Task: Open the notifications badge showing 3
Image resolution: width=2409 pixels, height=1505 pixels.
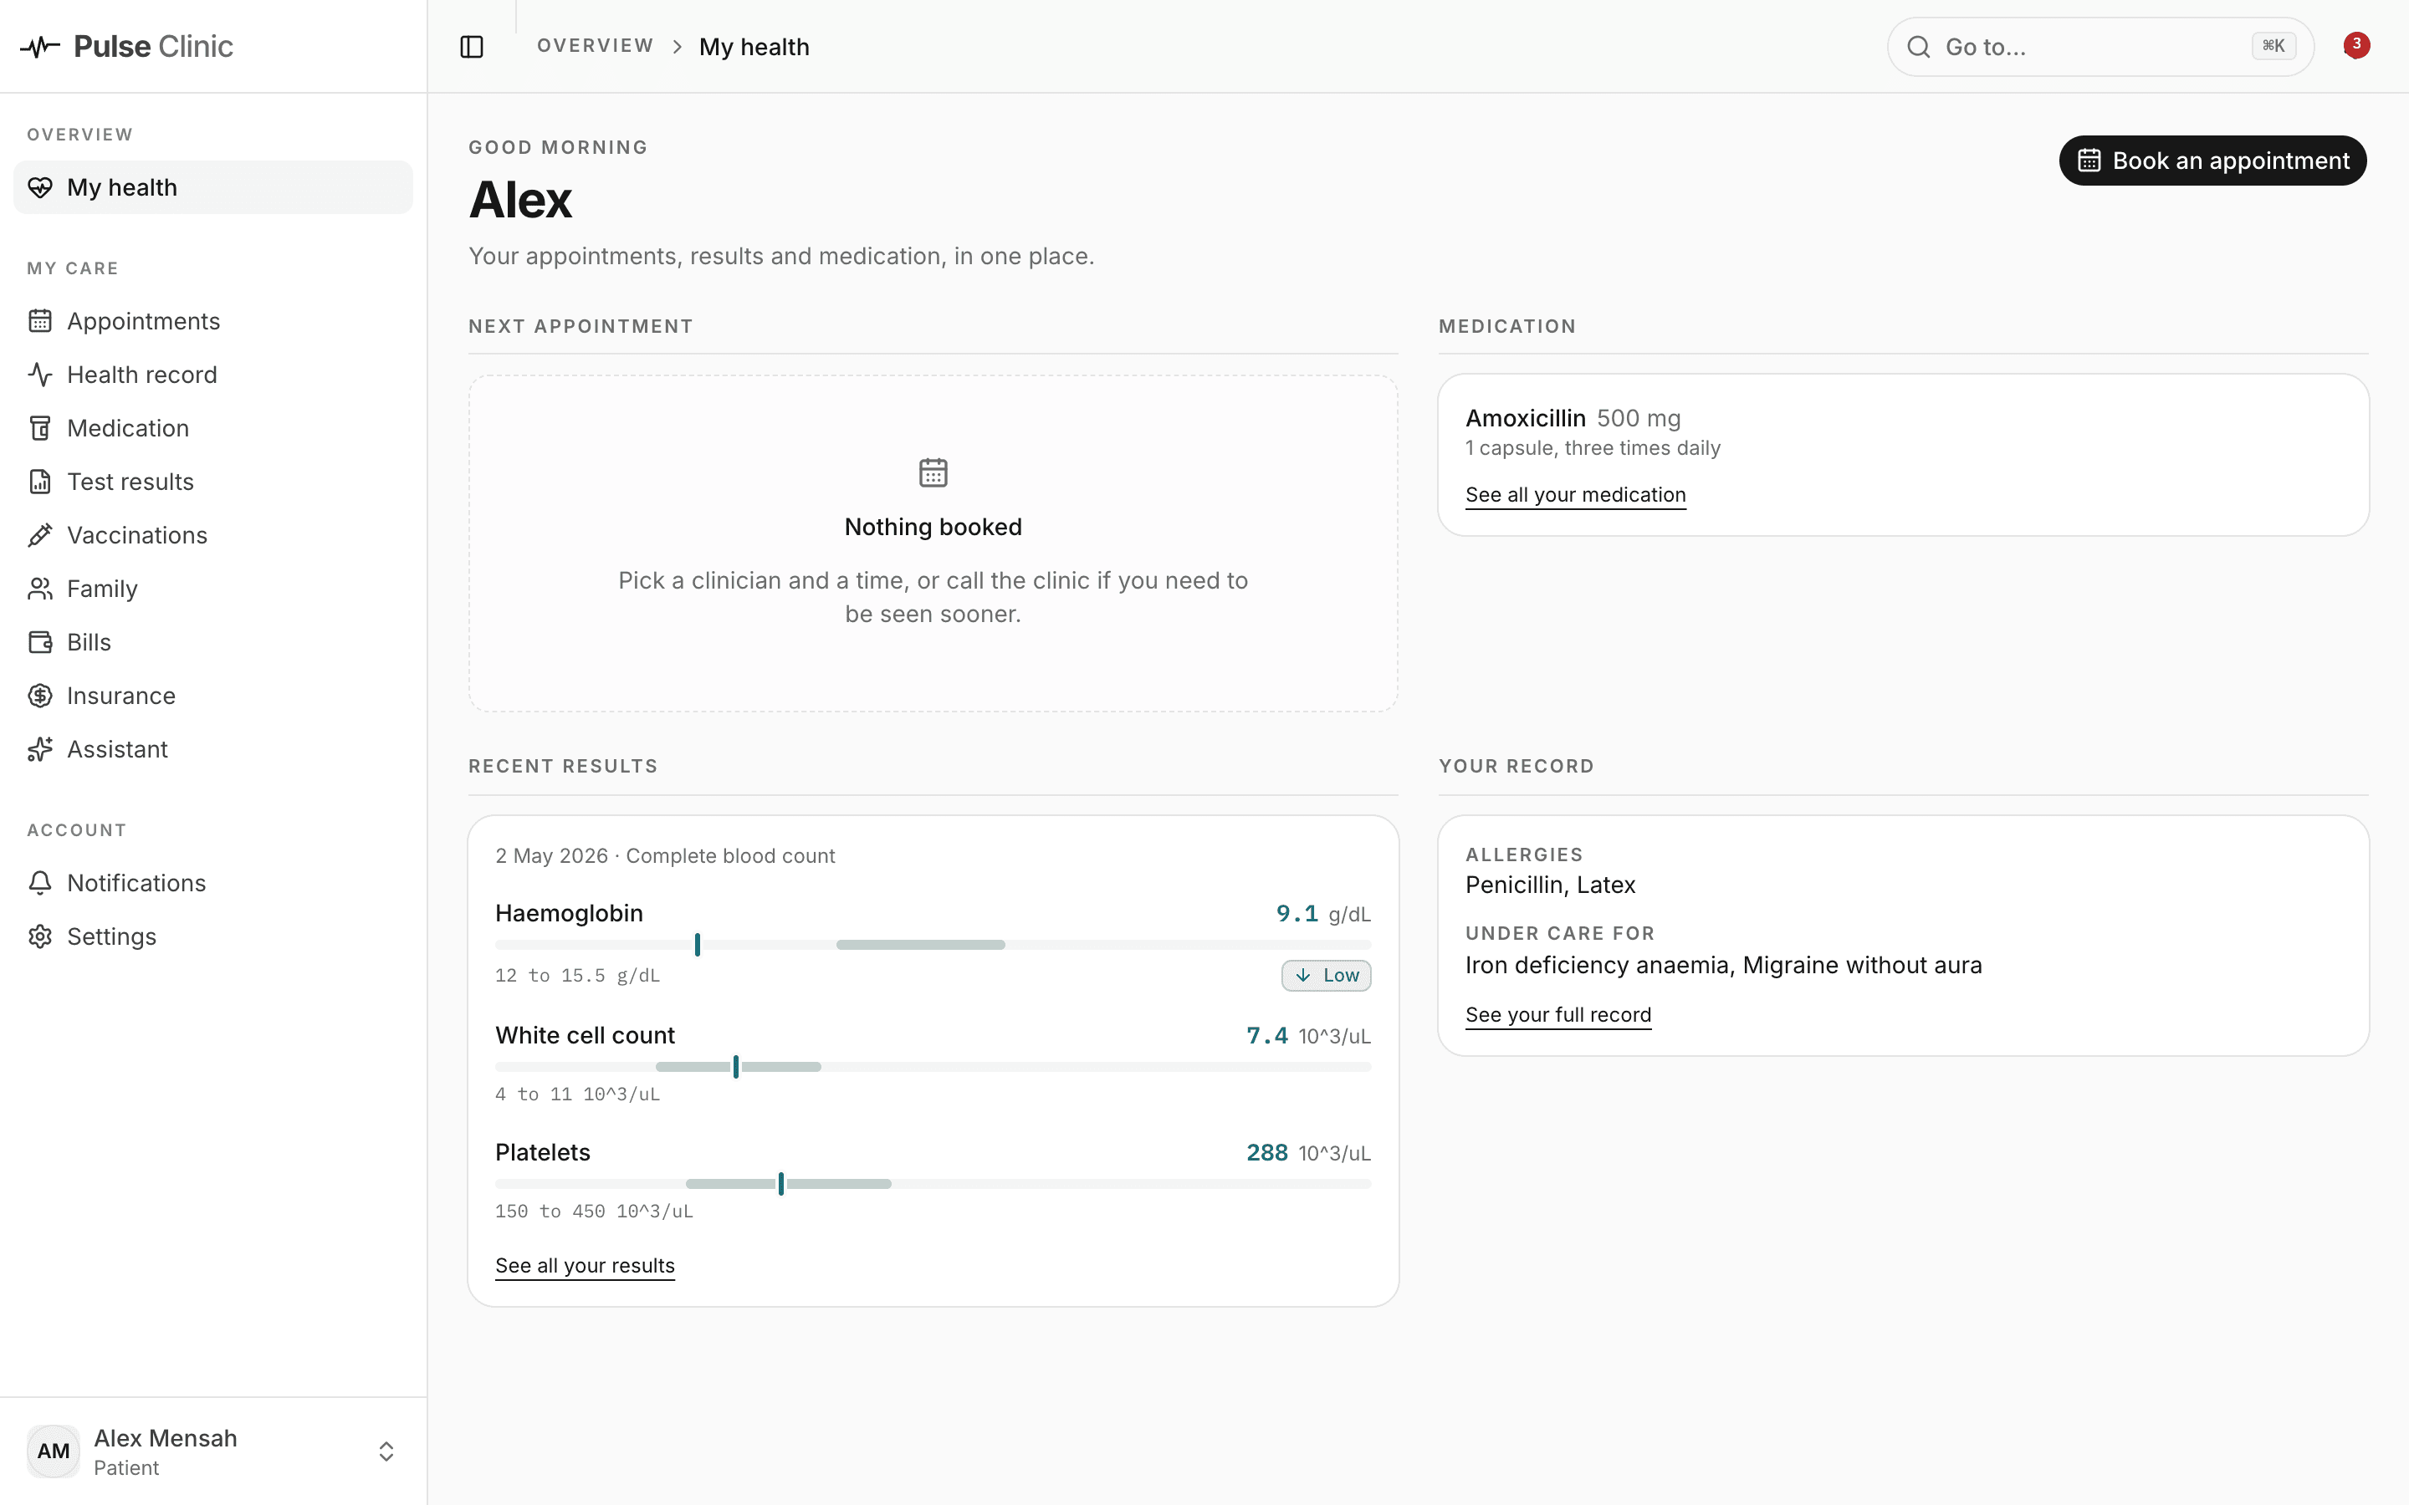Action: [x=2355, y=45]
